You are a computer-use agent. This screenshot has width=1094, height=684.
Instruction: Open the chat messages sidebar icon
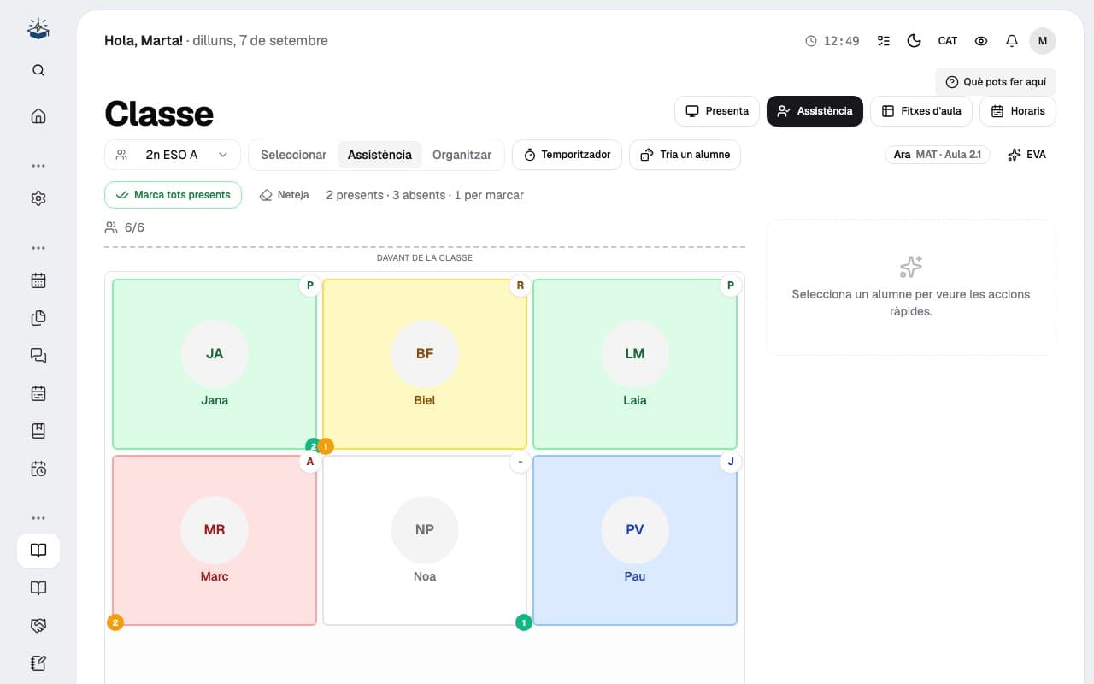click(x=38, y=356)
